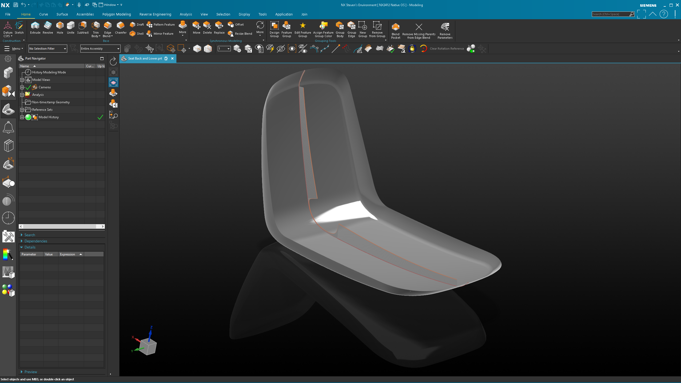681x383 pixels.
Task: Open the No Selection Filter dropdown
Action: (47, 49)
